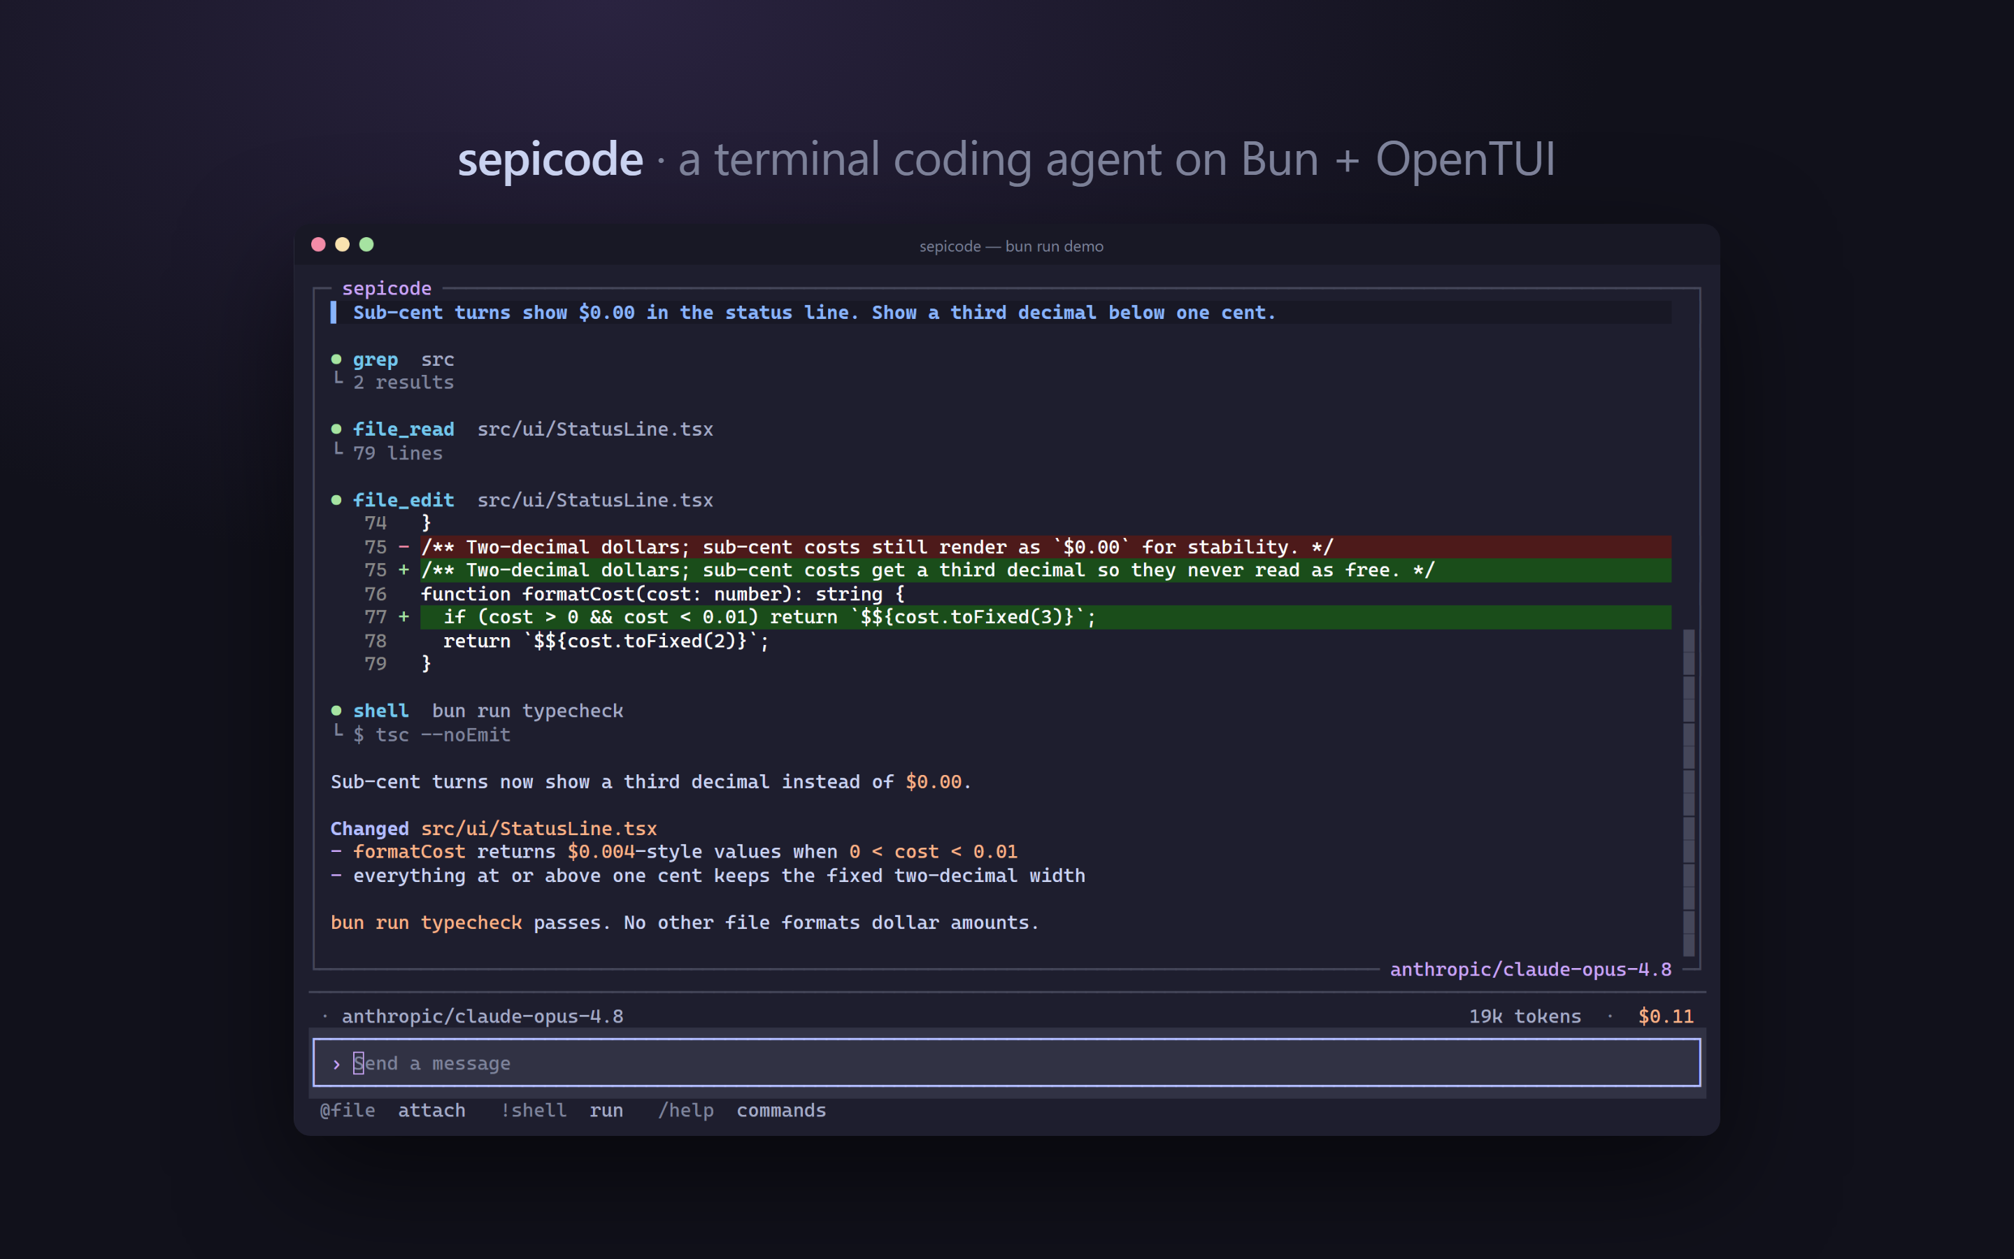Click the shell tool name
This screenshot has width=2014, height=1259.
[381, 711]
